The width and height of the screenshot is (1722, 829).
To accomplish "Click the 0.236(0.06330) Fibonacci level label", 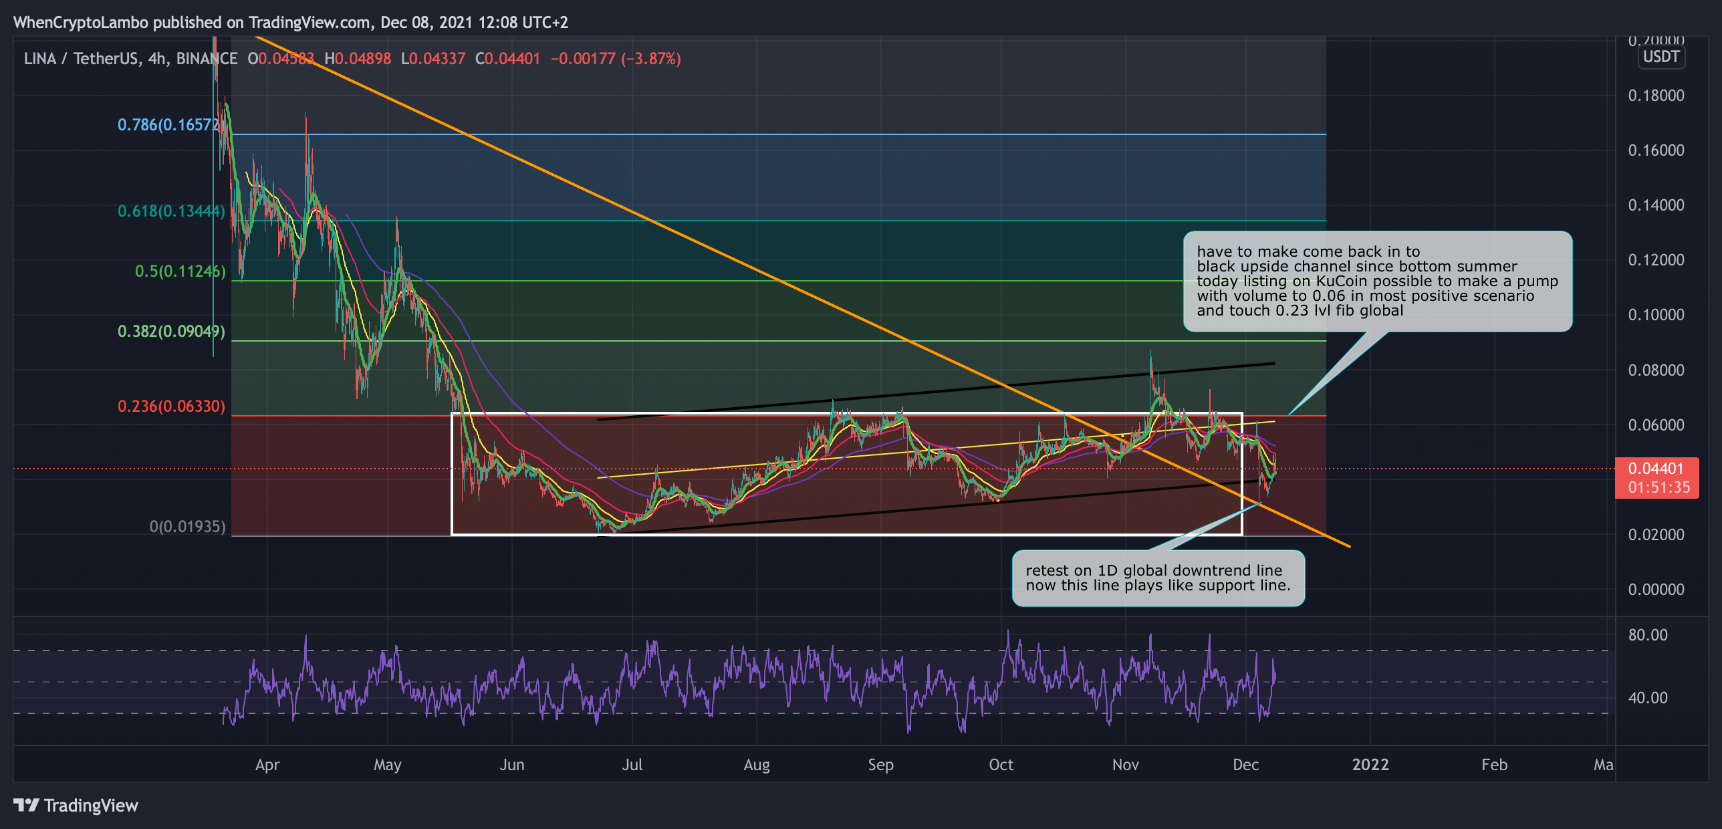I will [x=171, y=406].
